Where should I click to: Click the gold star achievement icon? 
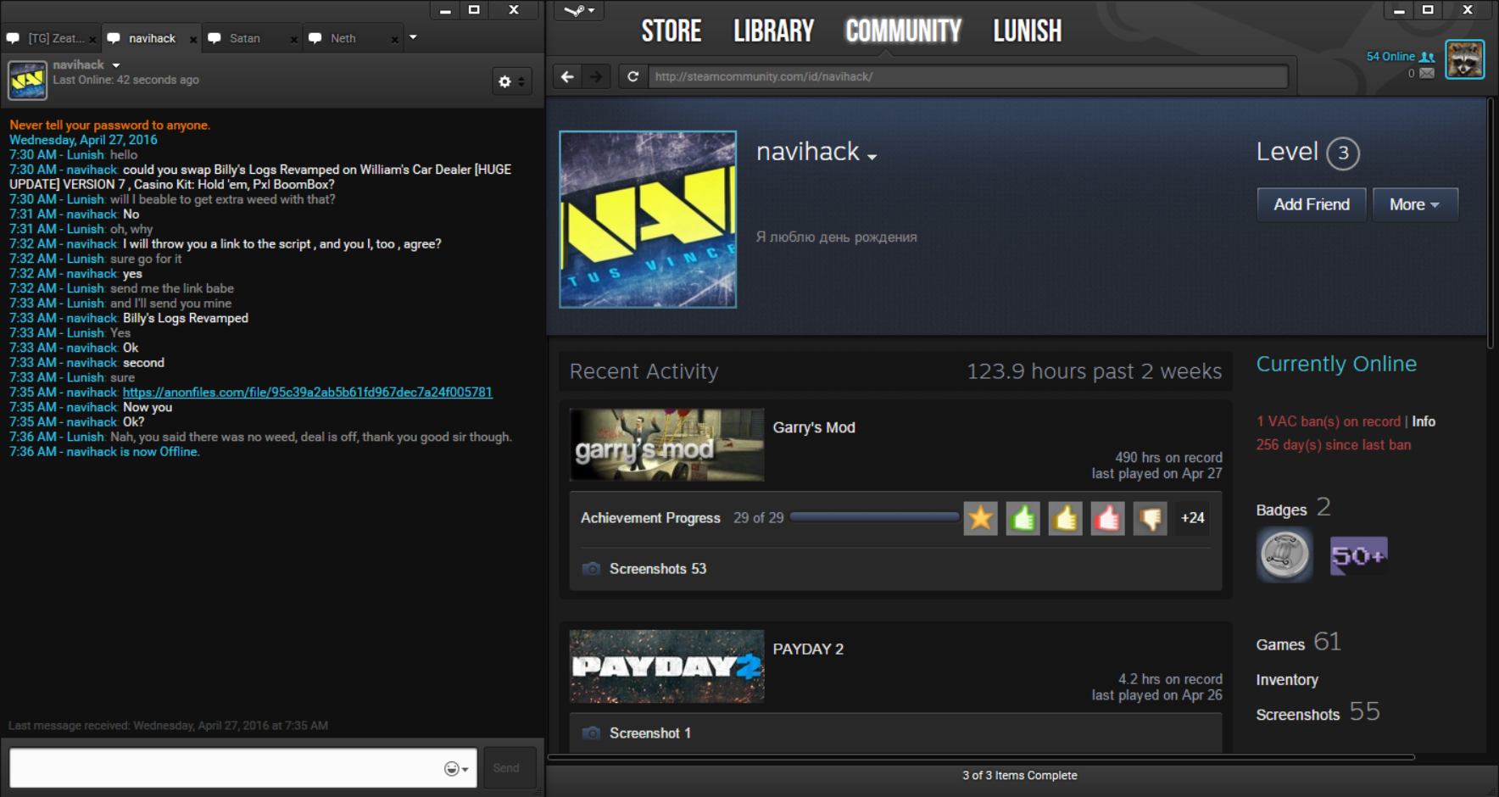980,518
